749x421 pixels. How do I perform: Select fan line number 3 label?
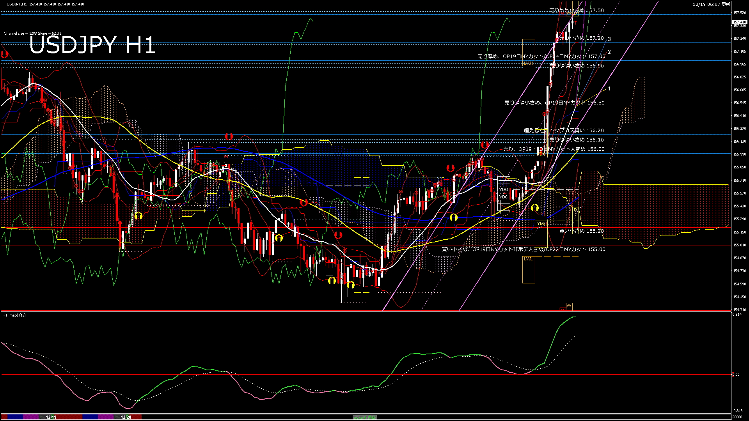coord(609,39)
